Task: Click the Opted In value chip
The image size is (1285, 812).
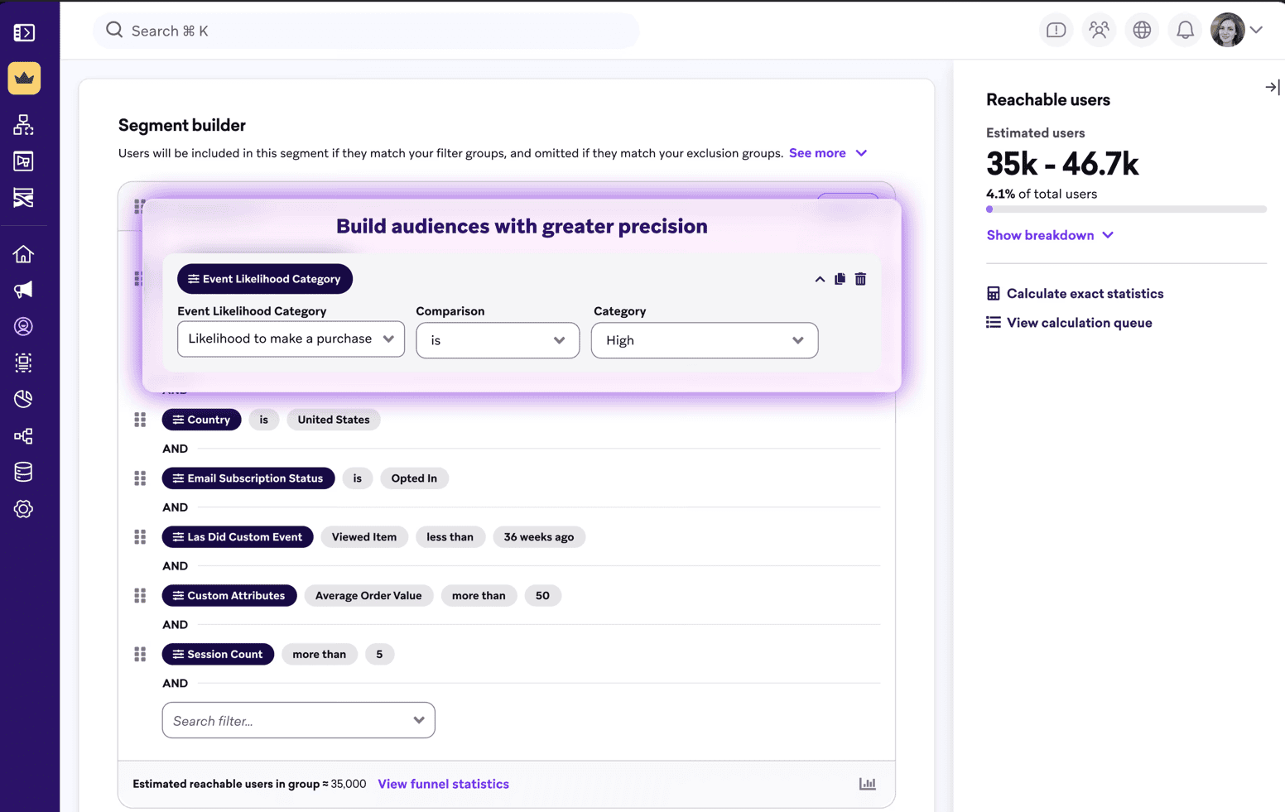Action: point(414,478)
